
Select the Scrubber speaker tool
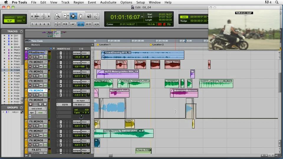point(89,16)
